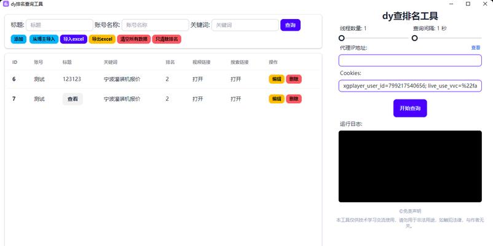Open 视频链接 打开 link in row 7
Image resolution: width=493 pixels, height=246 pixels.
tap(198, 99)
